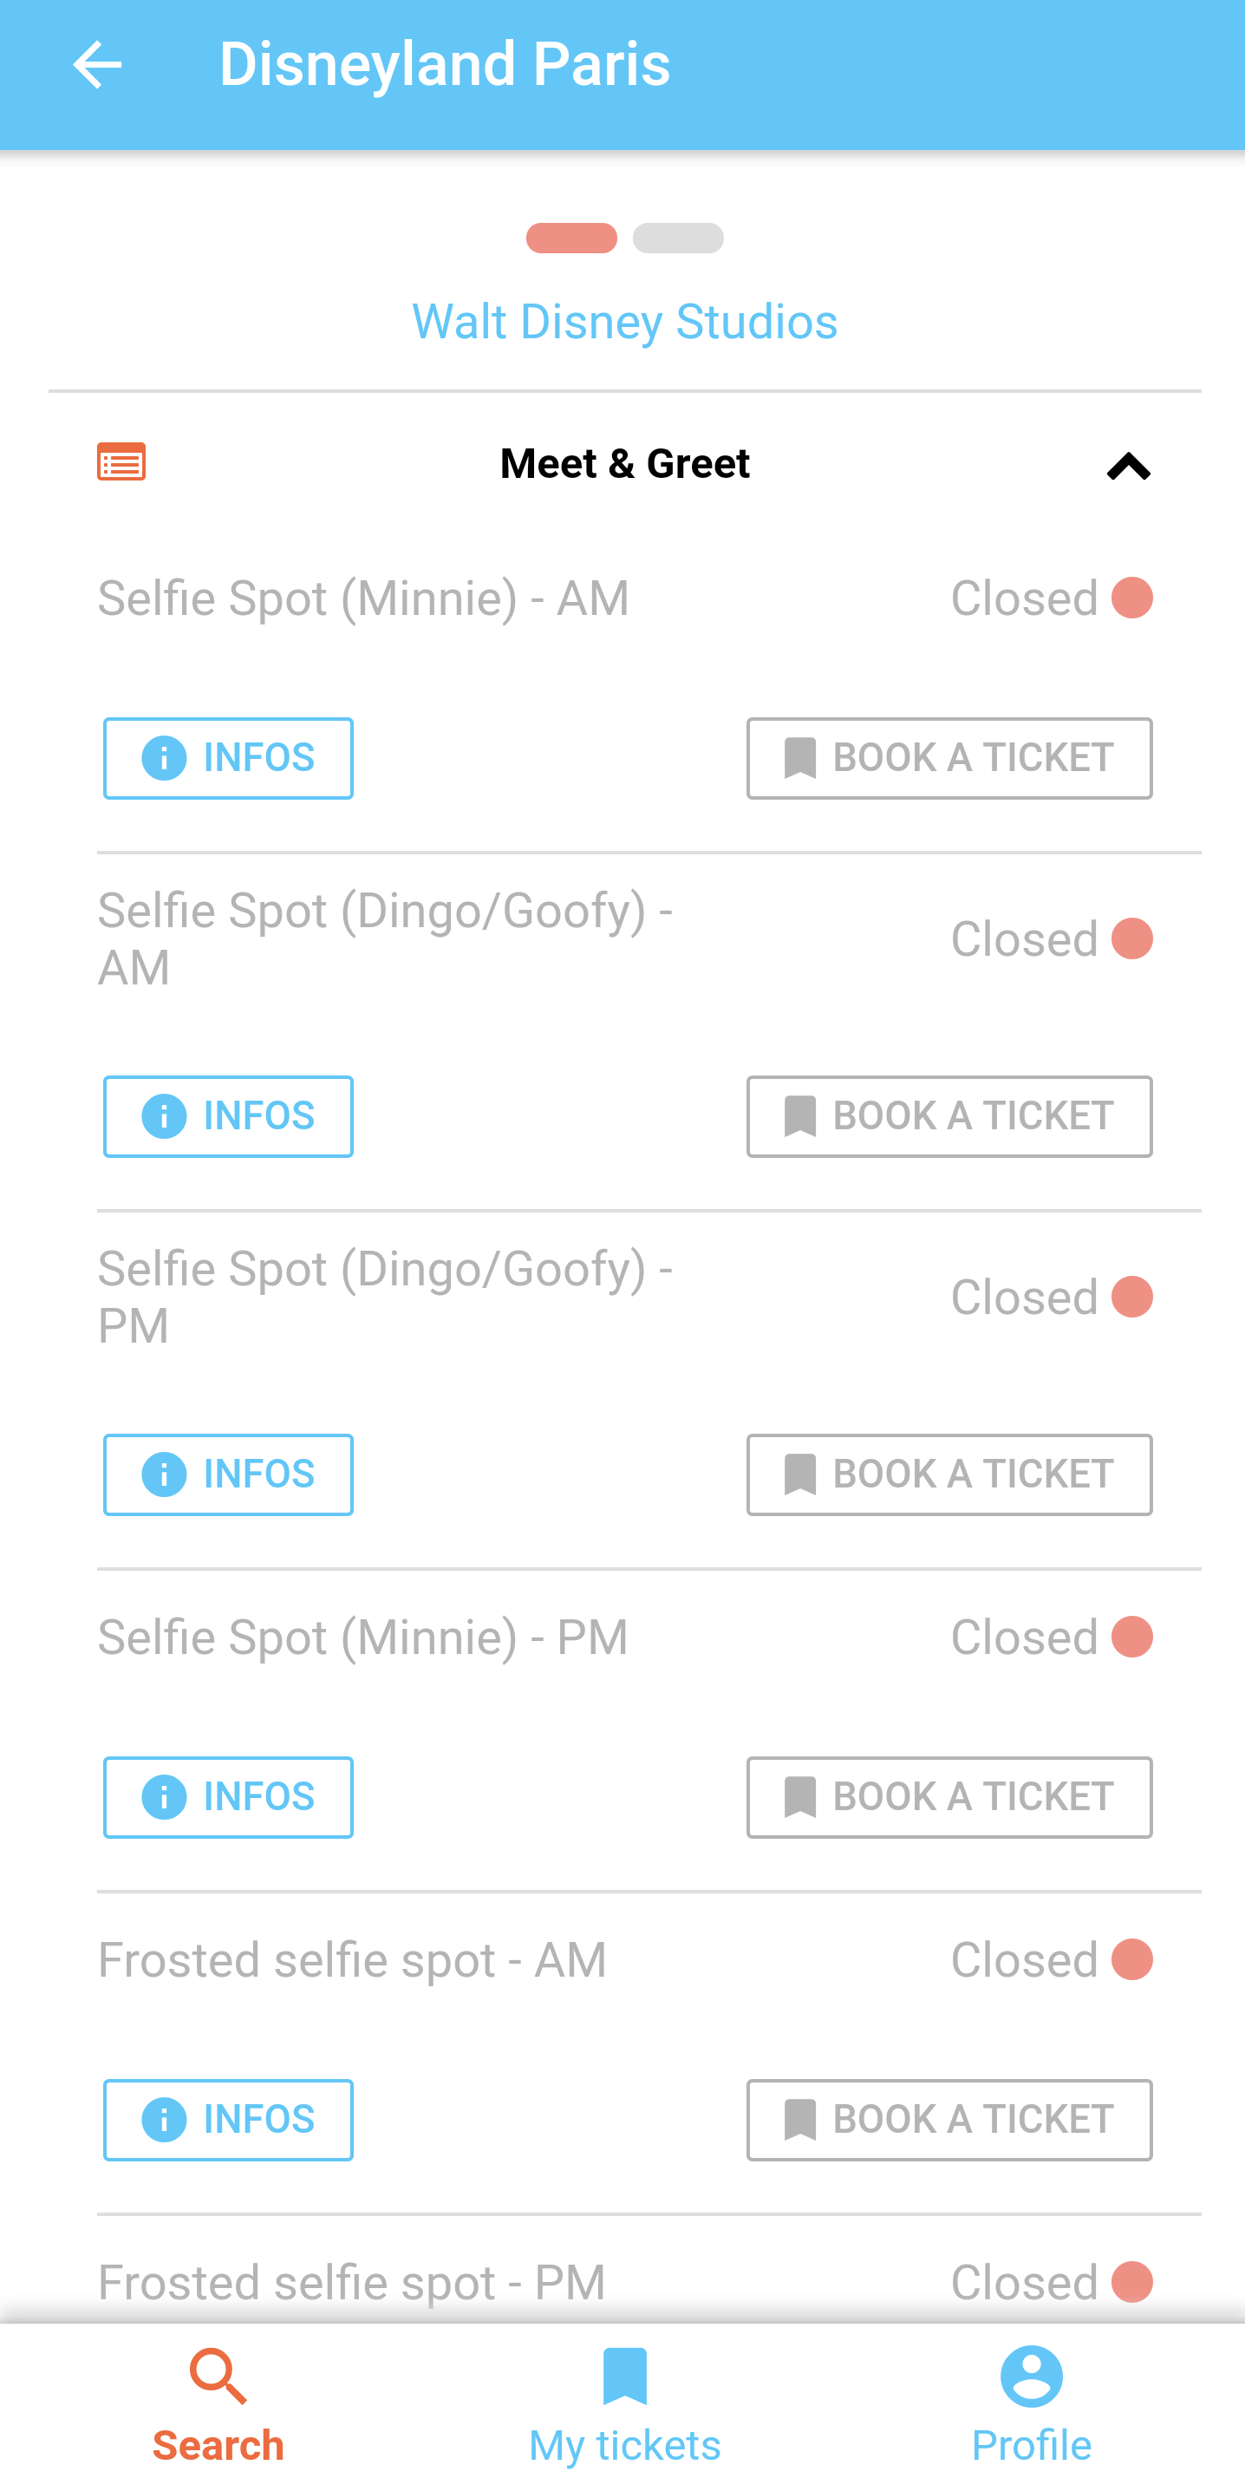The width and height of the screenshot is (1245, 2478).
Task: Click the orange list icon beside Meet & Greet
Action: click(x=121, y=462)
